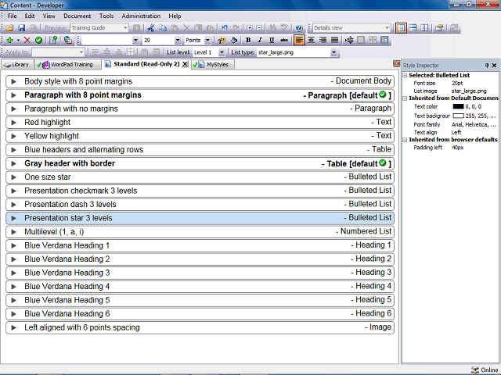Collapse Inherited from browser defaults section
This screenshot has height=375, width=501.
(x=405, y=140)
